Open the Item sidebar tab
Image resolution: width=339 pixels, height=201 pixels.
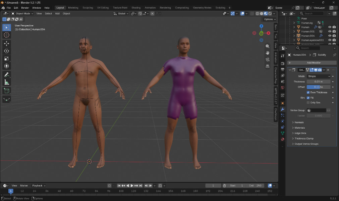click(276, 27)
